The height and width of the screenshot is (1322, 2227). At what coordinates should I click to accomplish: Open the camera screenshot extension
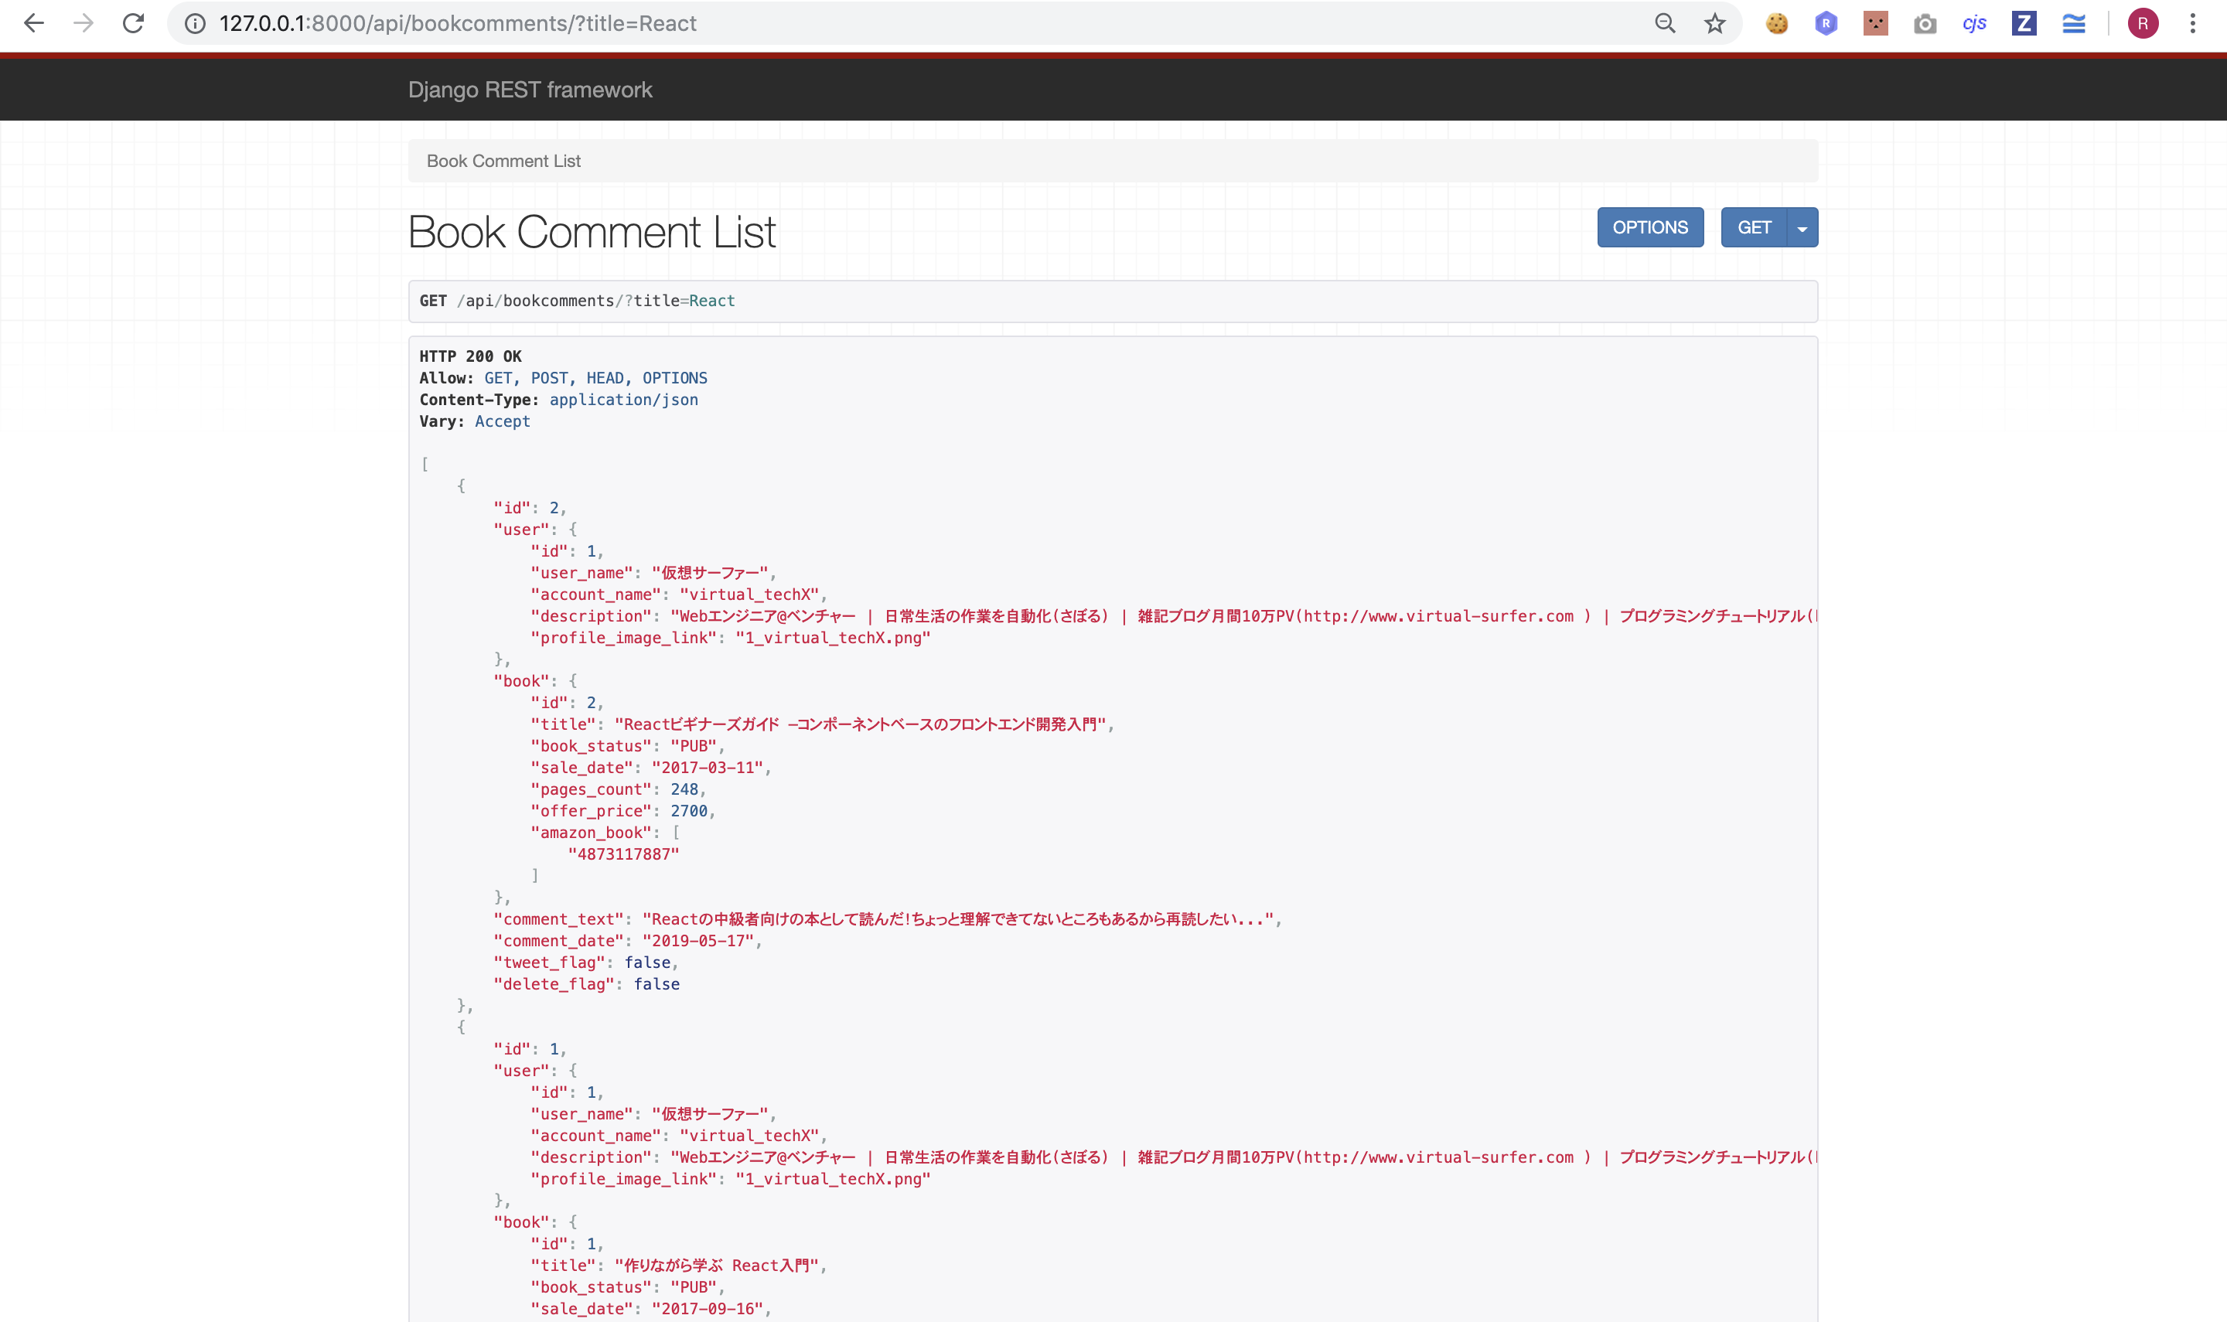click(x=1925, y=23)
